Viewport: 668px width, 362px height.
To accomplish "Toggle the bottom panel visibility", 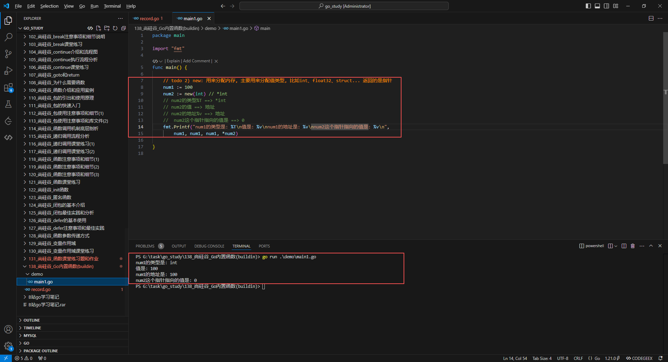I will [x=597, y=6].
